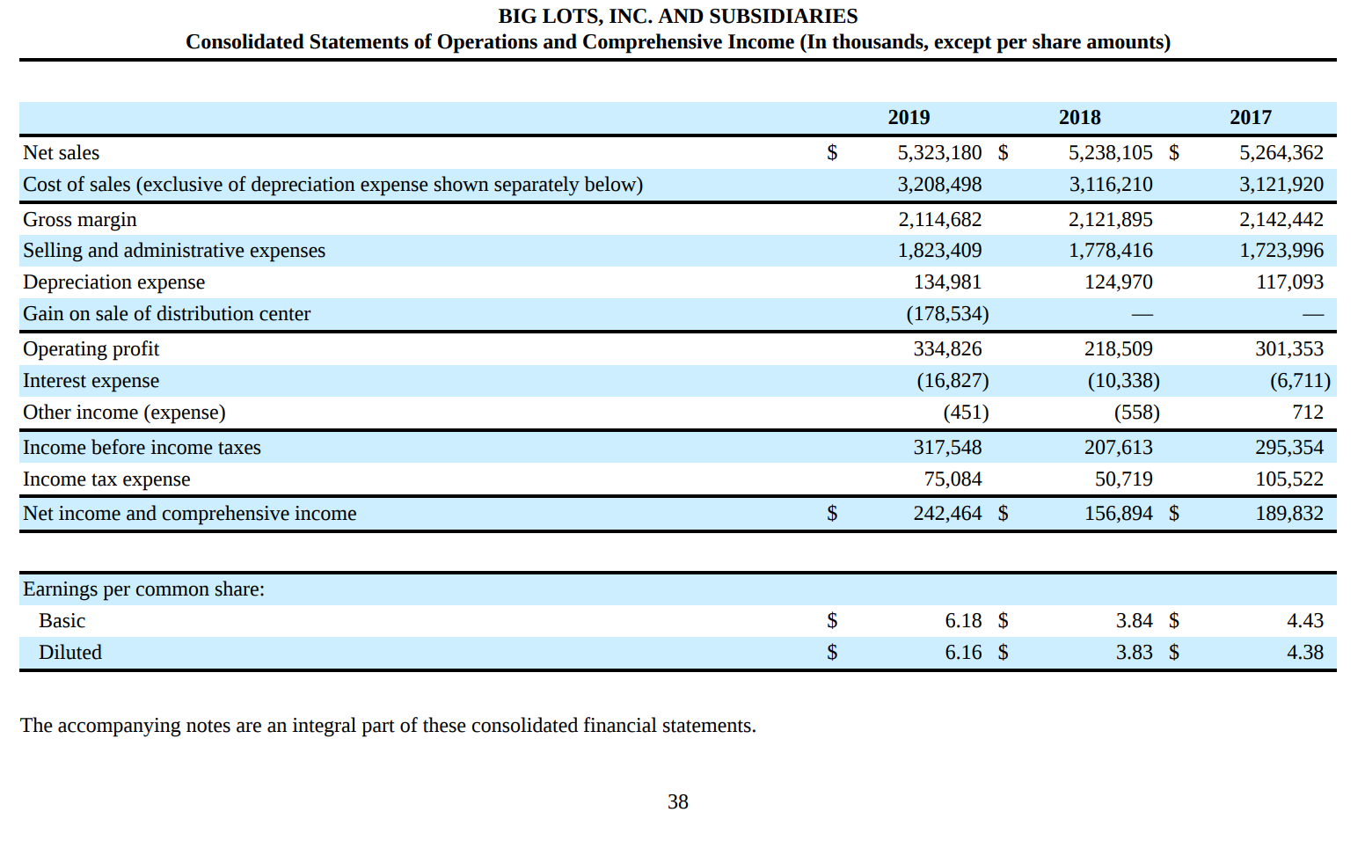Click the '2017' column header
Screen dimensions: 1365x841
[1250, 117]
